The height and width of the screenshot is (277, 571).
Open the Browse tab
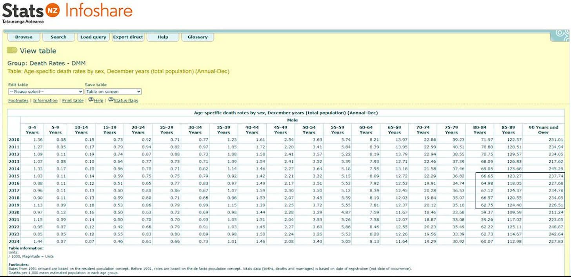click(x=24, y=37)
